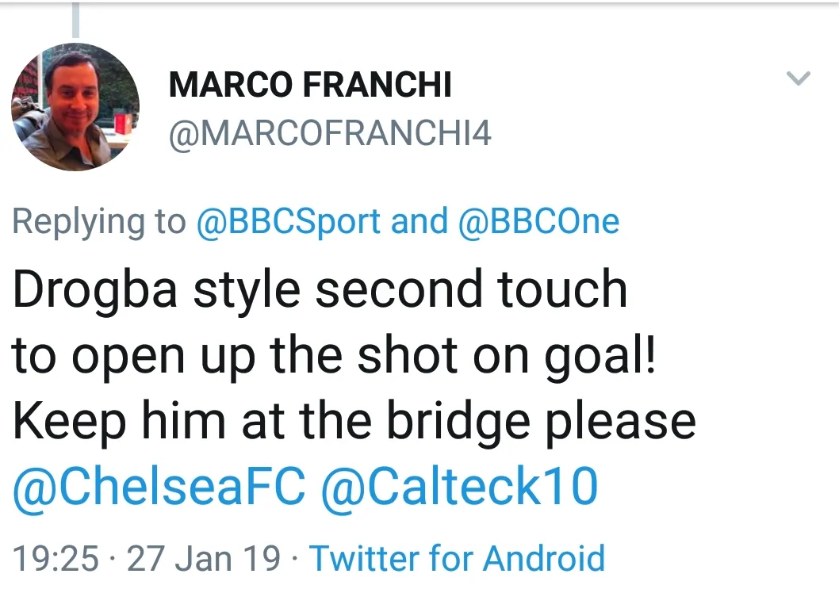Click the @MARCOFRANCHI4 handle
This screenshot has height=589, width=839.
(330, 133)
